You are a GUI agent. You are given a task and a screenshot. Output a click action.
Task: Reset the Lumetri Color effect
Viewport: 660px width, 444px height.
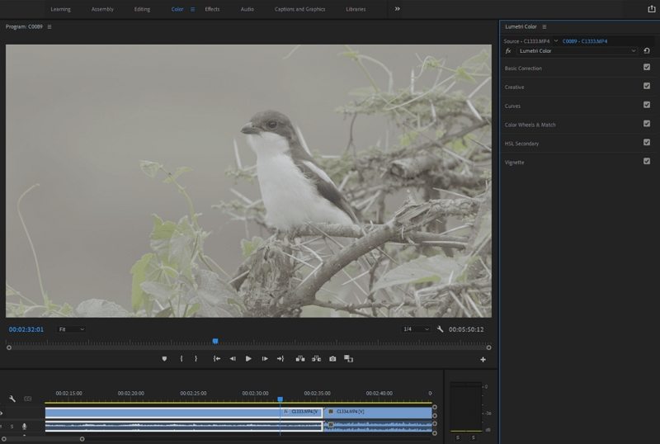647,51
